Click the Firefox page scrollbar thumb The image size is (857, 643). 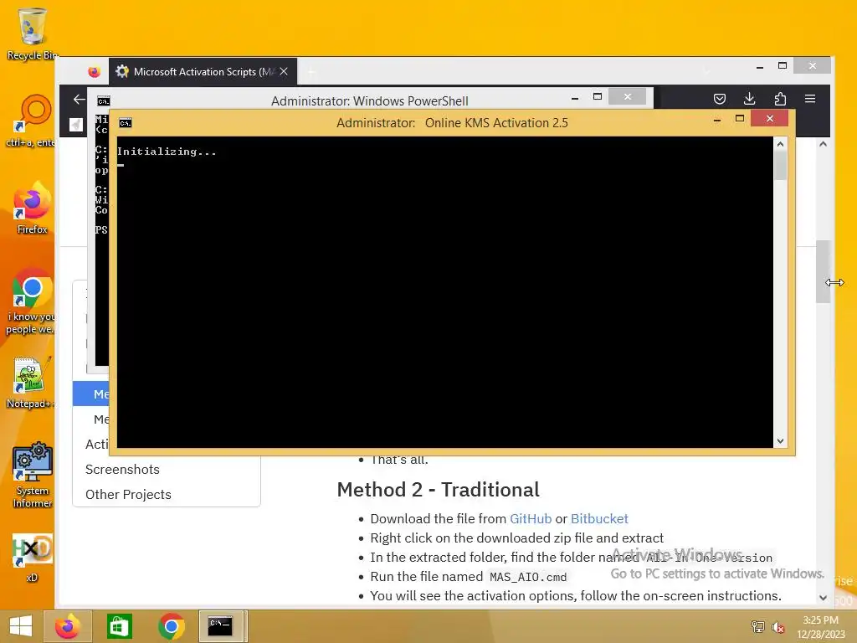(x=824, y=272)
